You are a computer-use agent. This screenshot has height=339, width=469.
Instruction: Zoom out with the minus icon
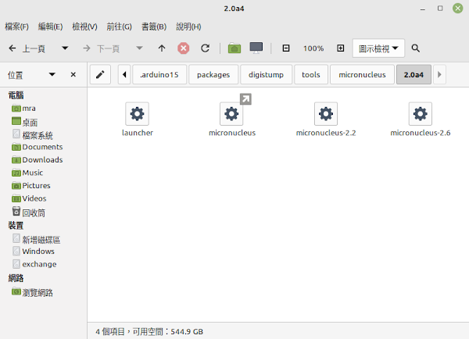[x=286, y=48]
